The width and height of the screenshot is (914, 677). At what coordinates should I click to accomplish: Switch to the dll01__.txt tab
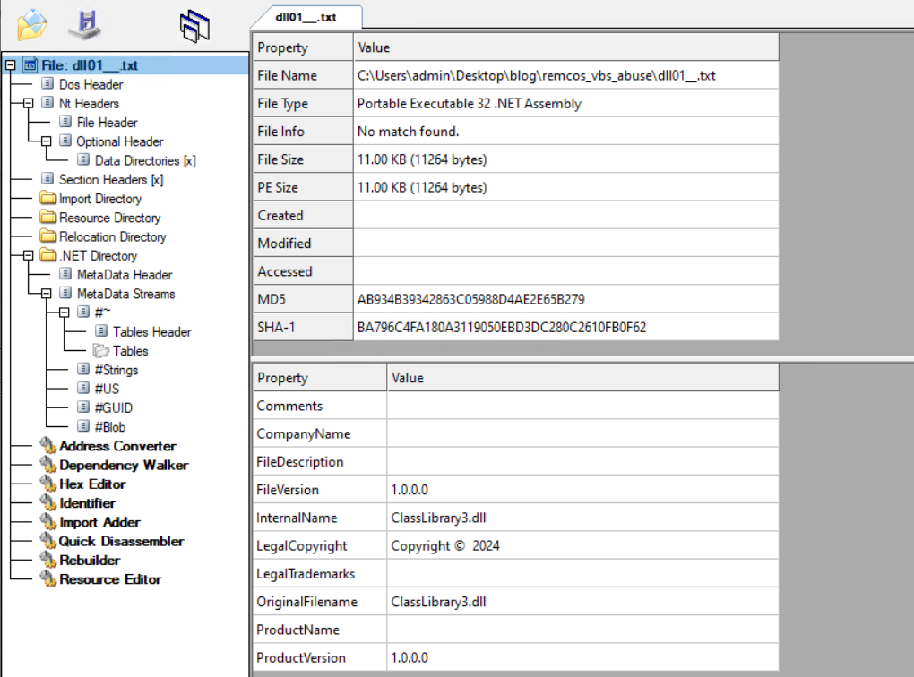click(307, 17)
